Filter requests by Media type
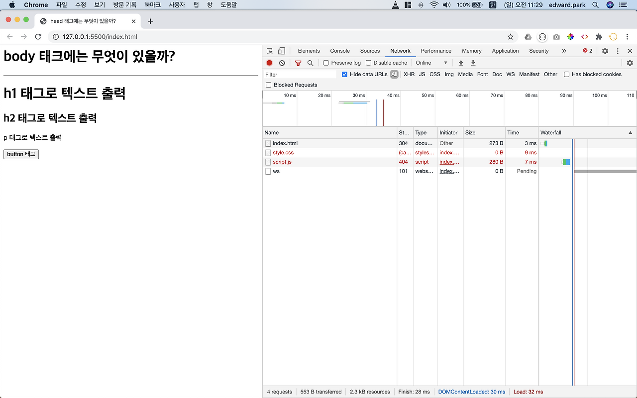Screen dimensions: 637x398 click(465, 74)
